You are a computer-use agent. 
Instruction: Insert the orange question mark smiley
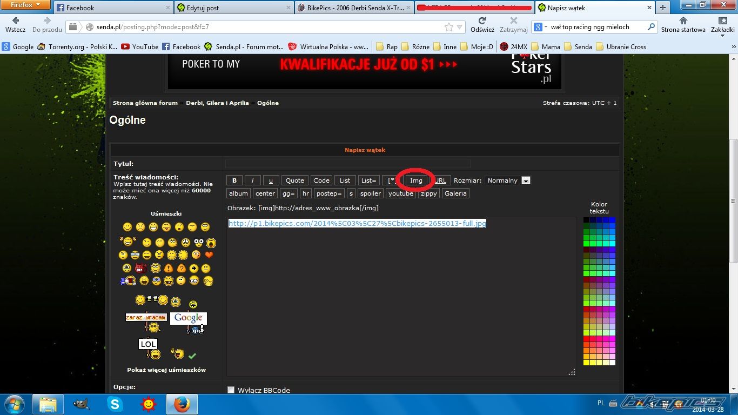coord(182,268)
